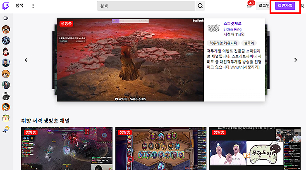Open the dark-haired girl sidebar avatar
Viewport: 306px width, 170px height.
(6, 85)
